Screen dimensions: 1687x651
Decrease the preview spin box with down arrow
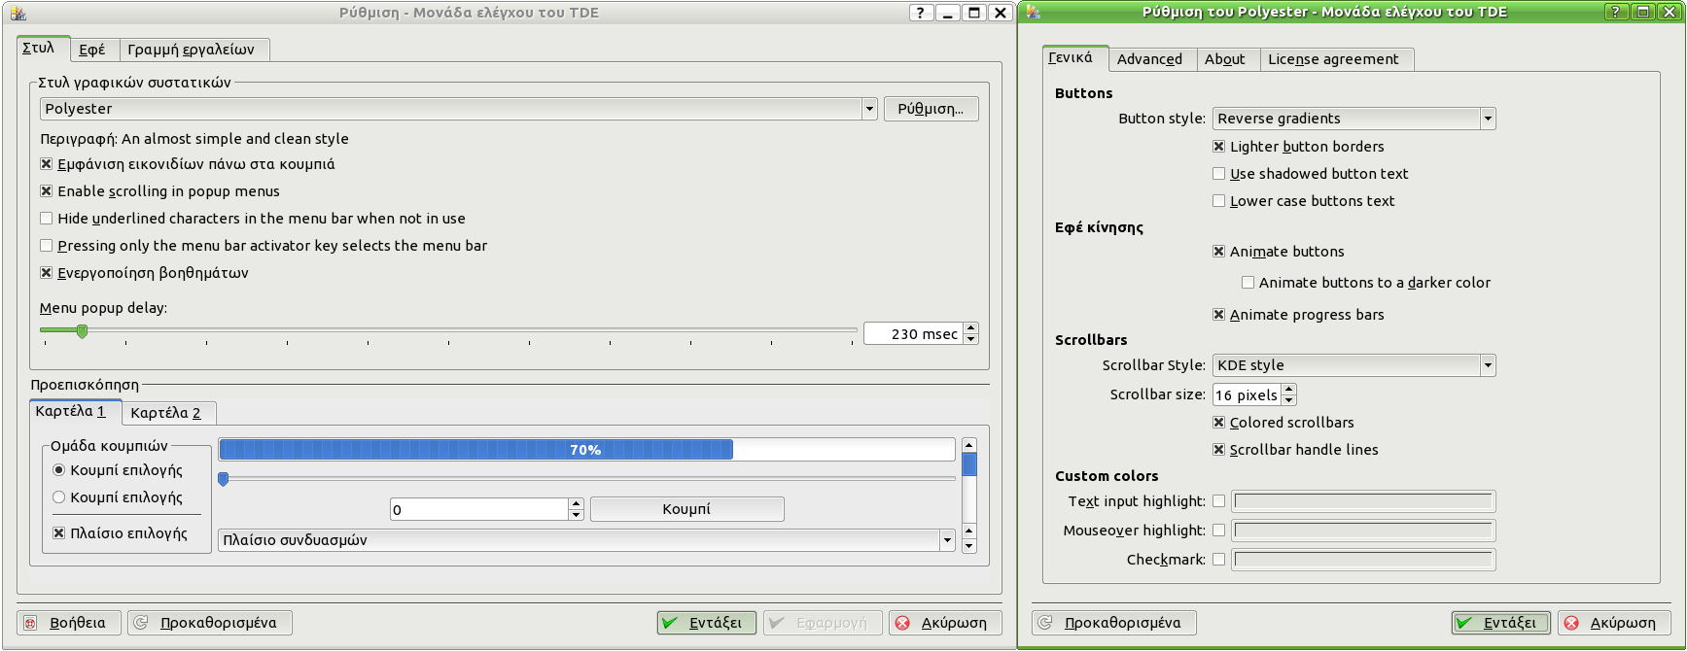[577, 515]
